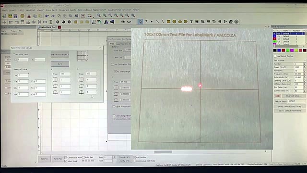Viewport: 307px width, 173px height.
Task: Click the Select PARAM From Library button
Action: coord(290,106)
